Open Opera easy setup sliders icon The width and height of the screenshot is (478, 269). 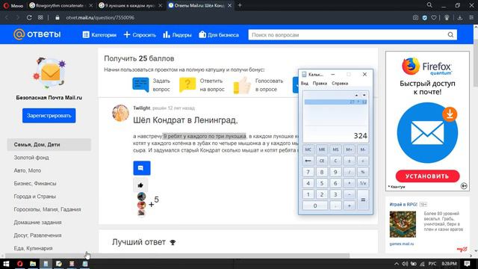pyautogui.click(x=471, y=18)
